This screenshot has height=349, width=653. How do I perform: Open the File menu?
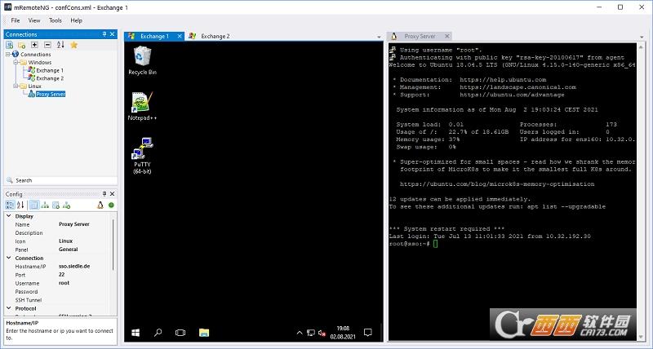[x=16, y=20]
